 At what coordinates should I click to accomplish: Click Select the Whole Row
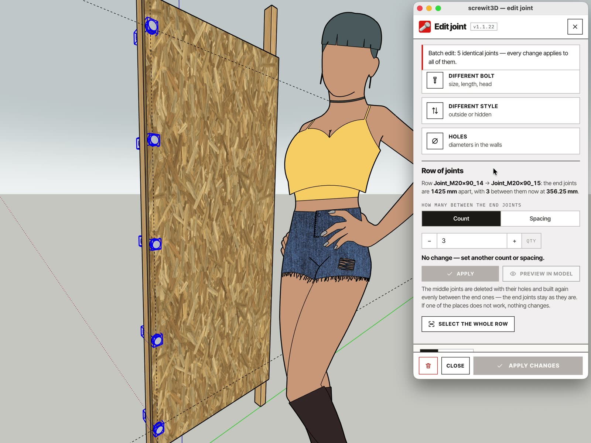(468, 324)
